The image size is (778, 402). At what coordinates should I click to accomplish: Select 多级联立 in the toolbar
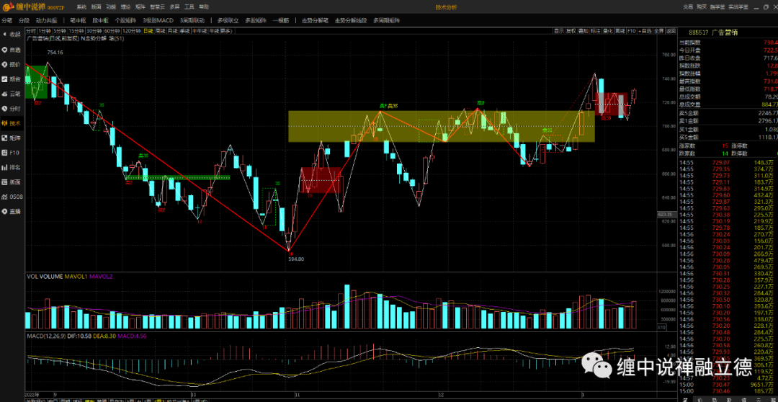click(228, 21)
